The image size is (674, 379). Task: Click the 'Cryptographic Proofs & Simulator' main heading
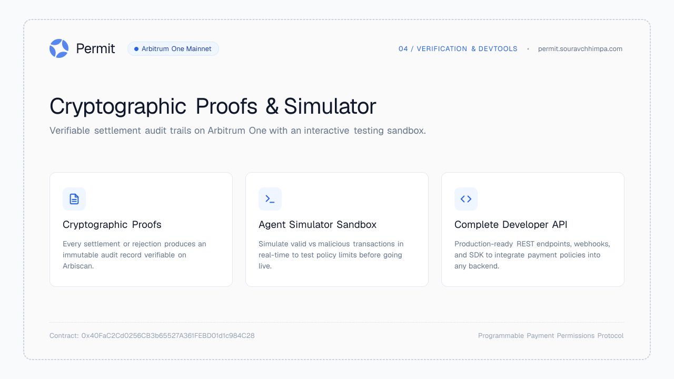tap(213, 106)
